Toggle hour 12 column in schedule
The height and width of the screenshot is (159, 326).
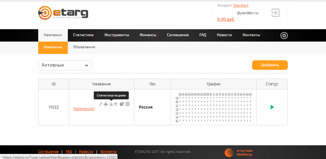(217, 94)
